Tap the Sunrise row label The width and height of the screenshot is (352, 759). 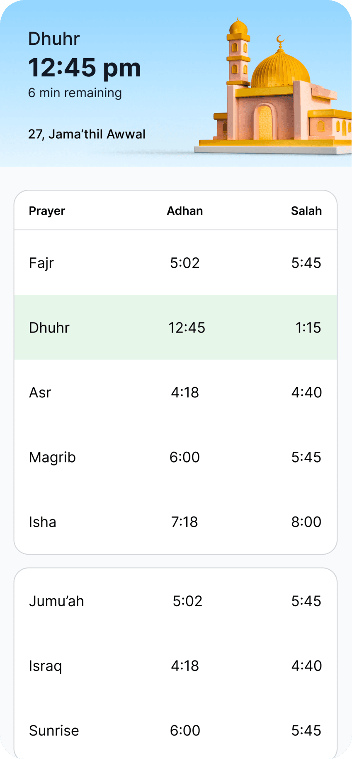tap(54, 730)
